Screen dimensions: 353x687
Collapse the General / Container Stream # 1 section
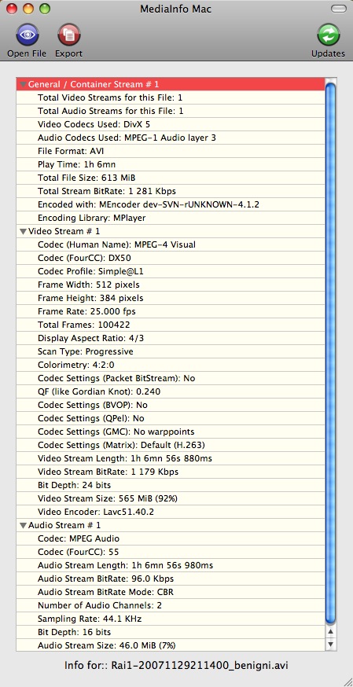(23, 84)
